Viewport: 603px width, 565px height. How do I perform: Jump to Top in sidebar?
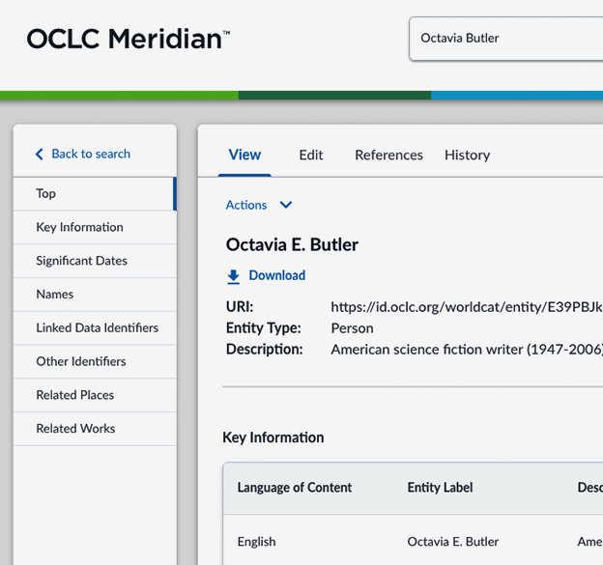[46, 193]
